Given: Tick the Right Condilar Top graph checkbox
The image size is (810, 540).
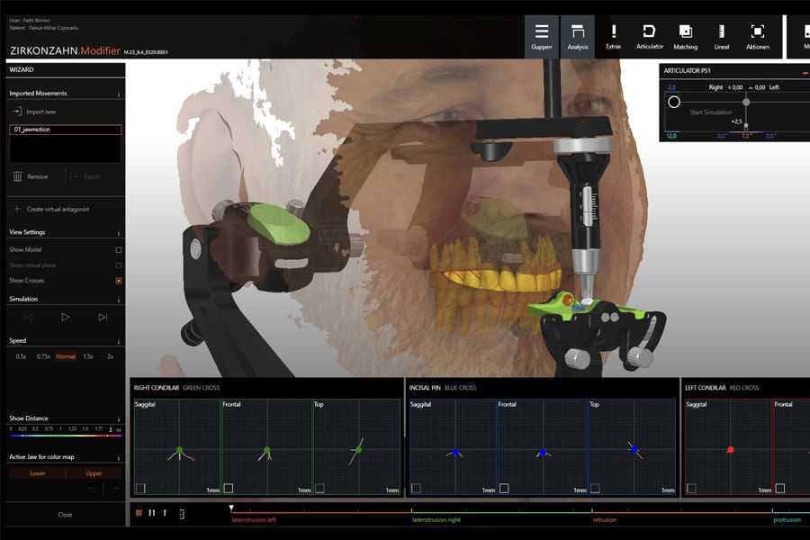Looking at the screenshot, I should point(319,488).
